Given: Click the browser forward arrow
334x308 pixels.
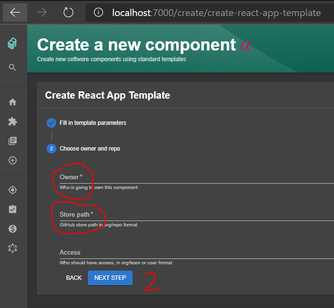Looking at the screenshot, I should (42, 13).
